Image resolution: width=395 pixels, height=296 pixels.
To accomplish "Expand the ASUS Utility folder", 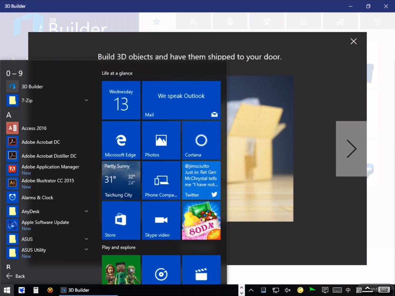I will [x=86, y=249].
